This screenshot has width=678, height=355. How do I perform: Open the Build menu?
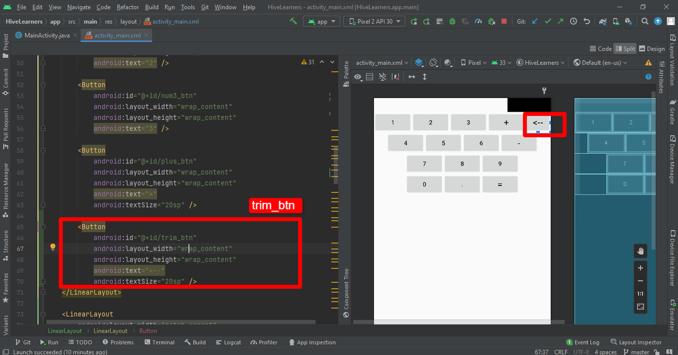coord(152,7)
